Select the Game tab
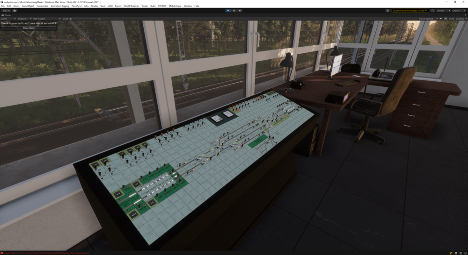 [x=6, y=15]
